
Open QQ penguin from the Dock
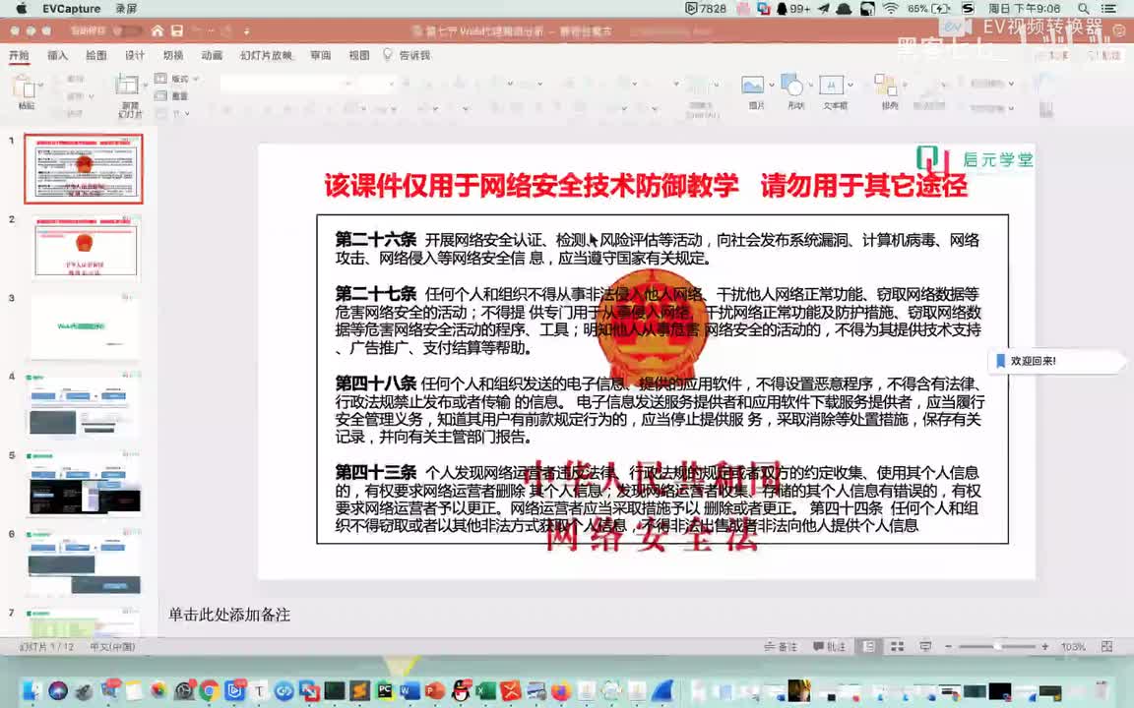coord(461,690)
